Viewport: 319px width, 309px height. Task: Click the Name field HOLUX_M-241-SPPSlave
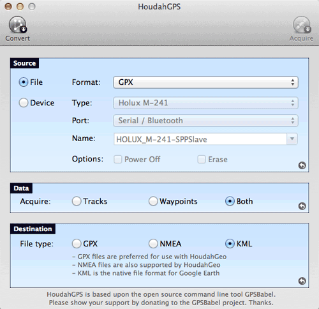click(200, 139)
